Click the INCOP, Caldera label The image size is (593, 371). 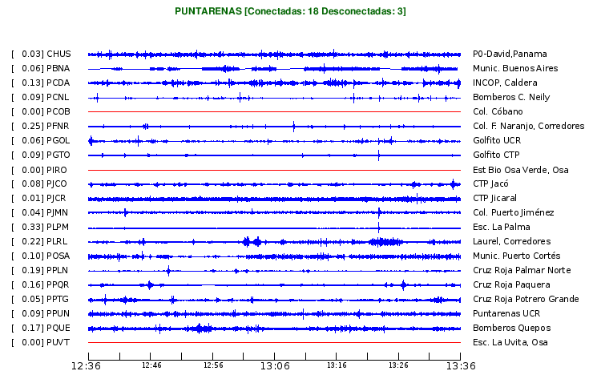point(505,83)
